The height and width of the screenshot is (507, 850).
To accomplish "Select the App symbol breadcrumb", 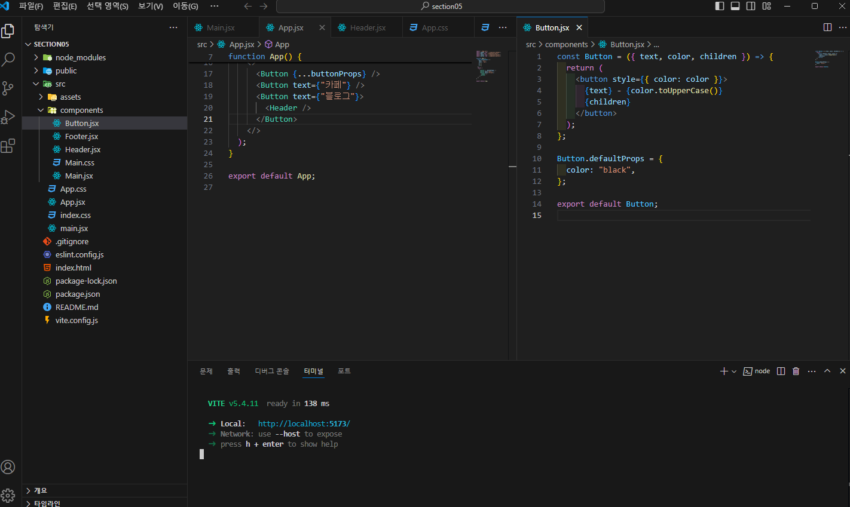I will pyautogui.click(x=277, y=44).
